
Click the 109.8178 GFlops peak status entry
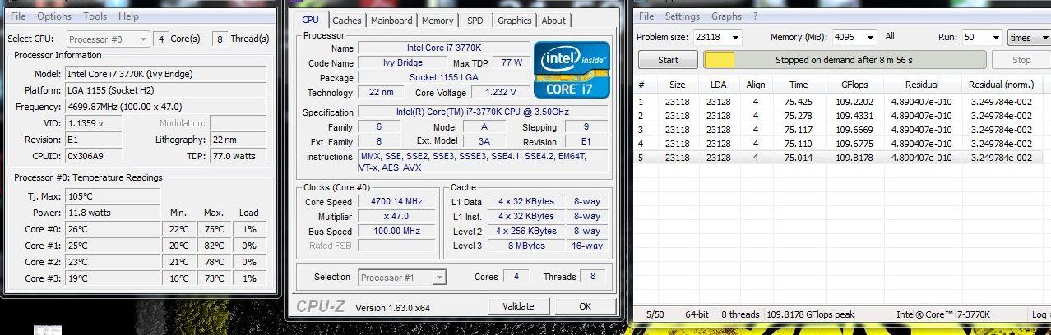coord(811,314)
